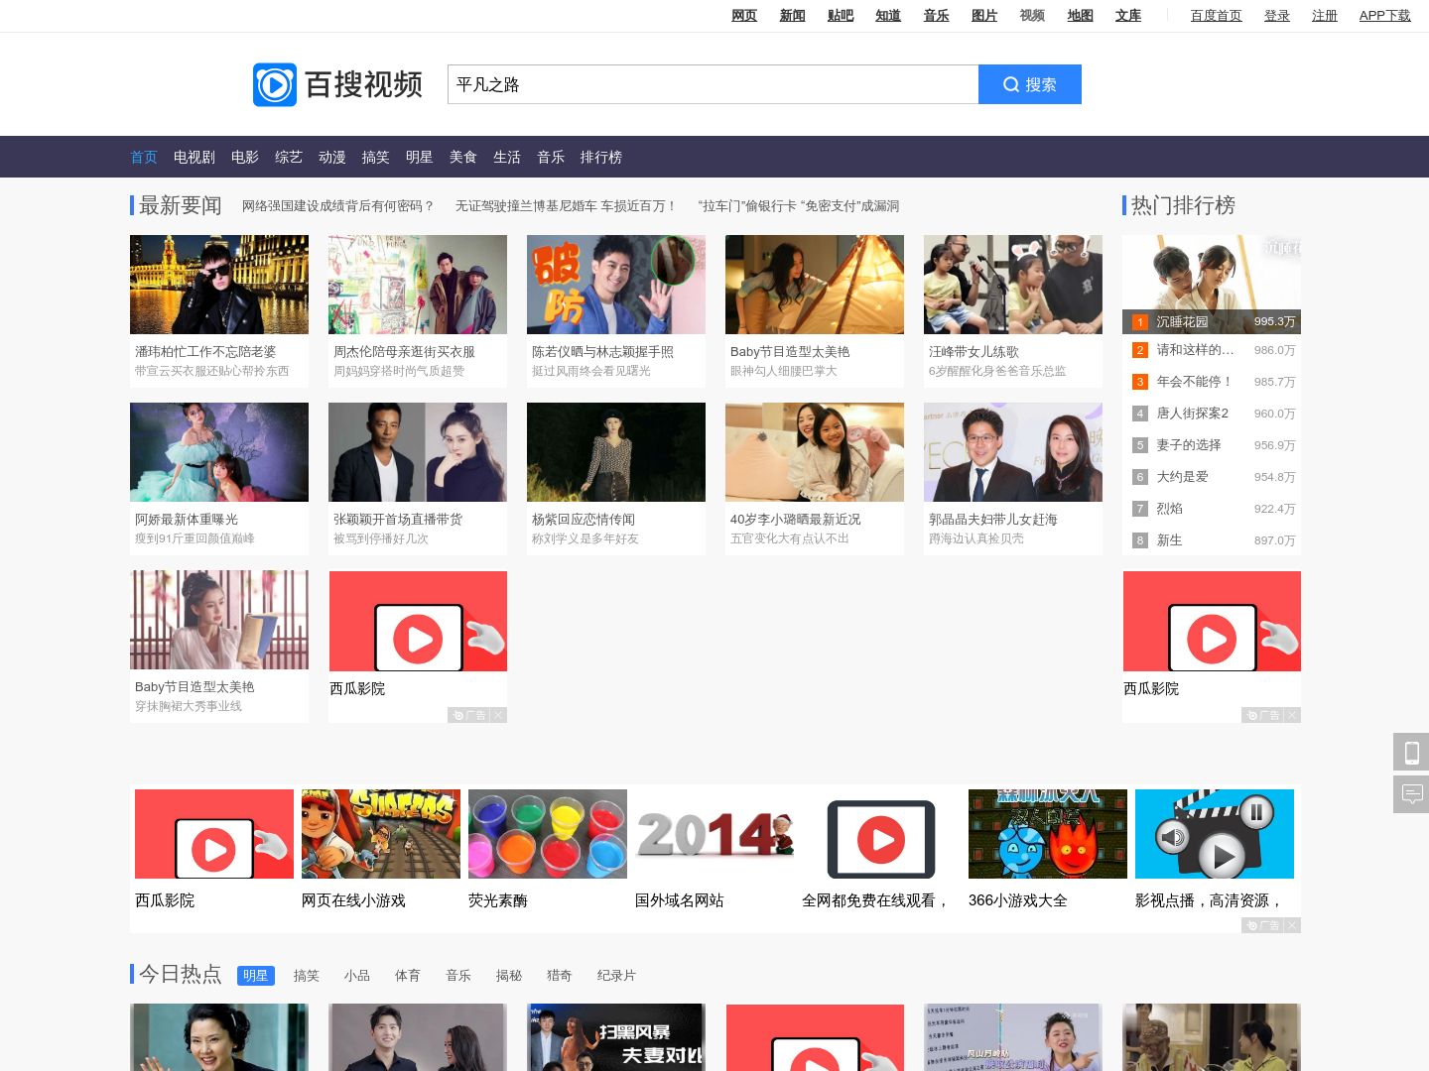Close the ad under the right-side 西瓜影院 card

1292,715
